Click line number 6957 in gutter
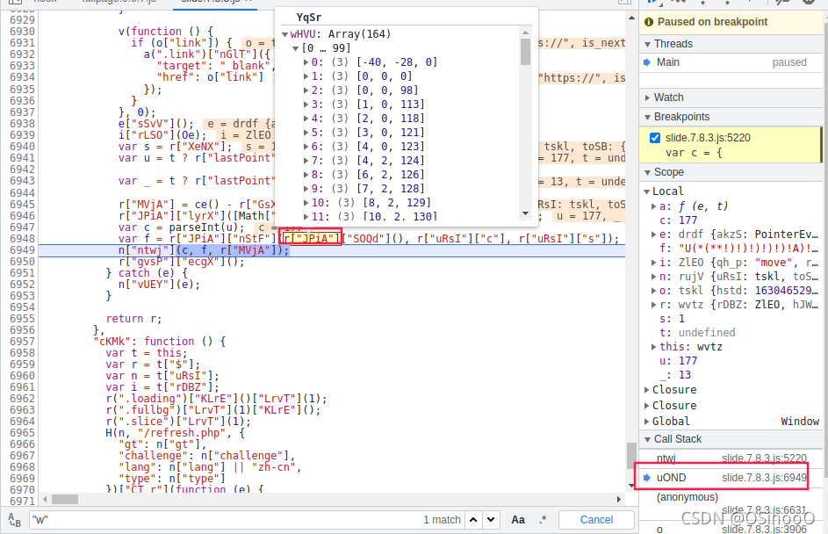828x534 pixels. point(22,342)
